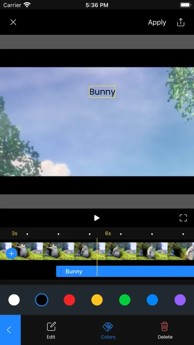Select the video frame thumbnail under 6s
The image size is (194, 345).
[121, 251]
